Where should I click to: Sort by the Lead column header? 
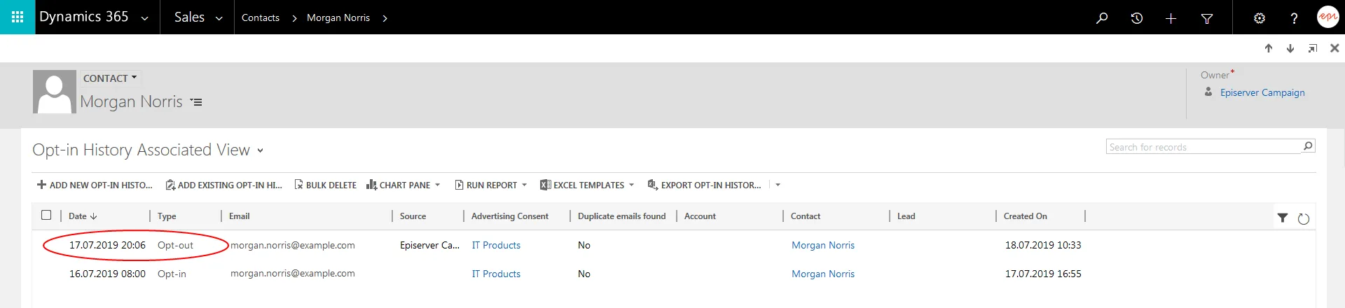pyautogui.click(x=906, y=216)
